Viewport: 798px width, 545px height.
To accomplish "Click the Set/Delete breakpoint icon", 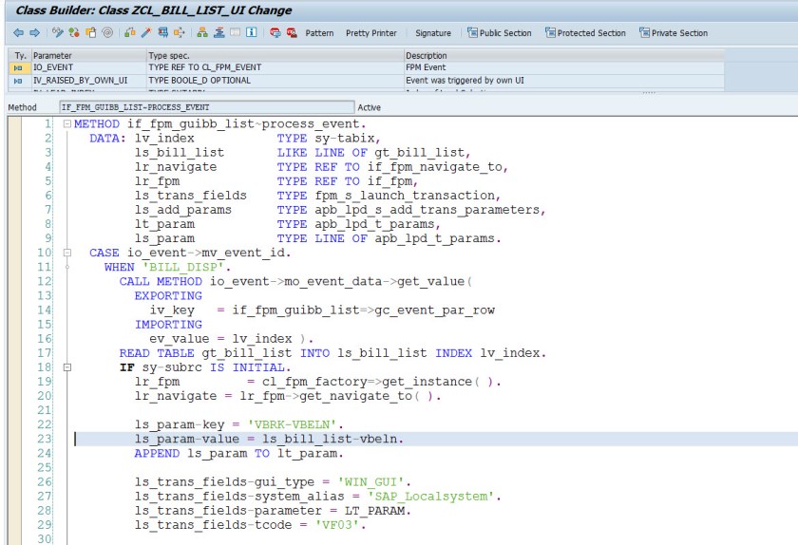I will tap(276, 33).
